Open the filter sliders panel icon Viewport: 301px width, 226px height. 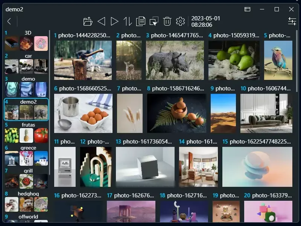click(292, 21)
